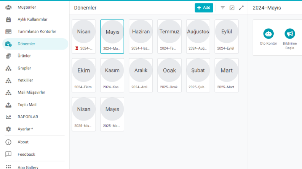
Task: Open the Ağustos period card
Action: click(198, 36)
